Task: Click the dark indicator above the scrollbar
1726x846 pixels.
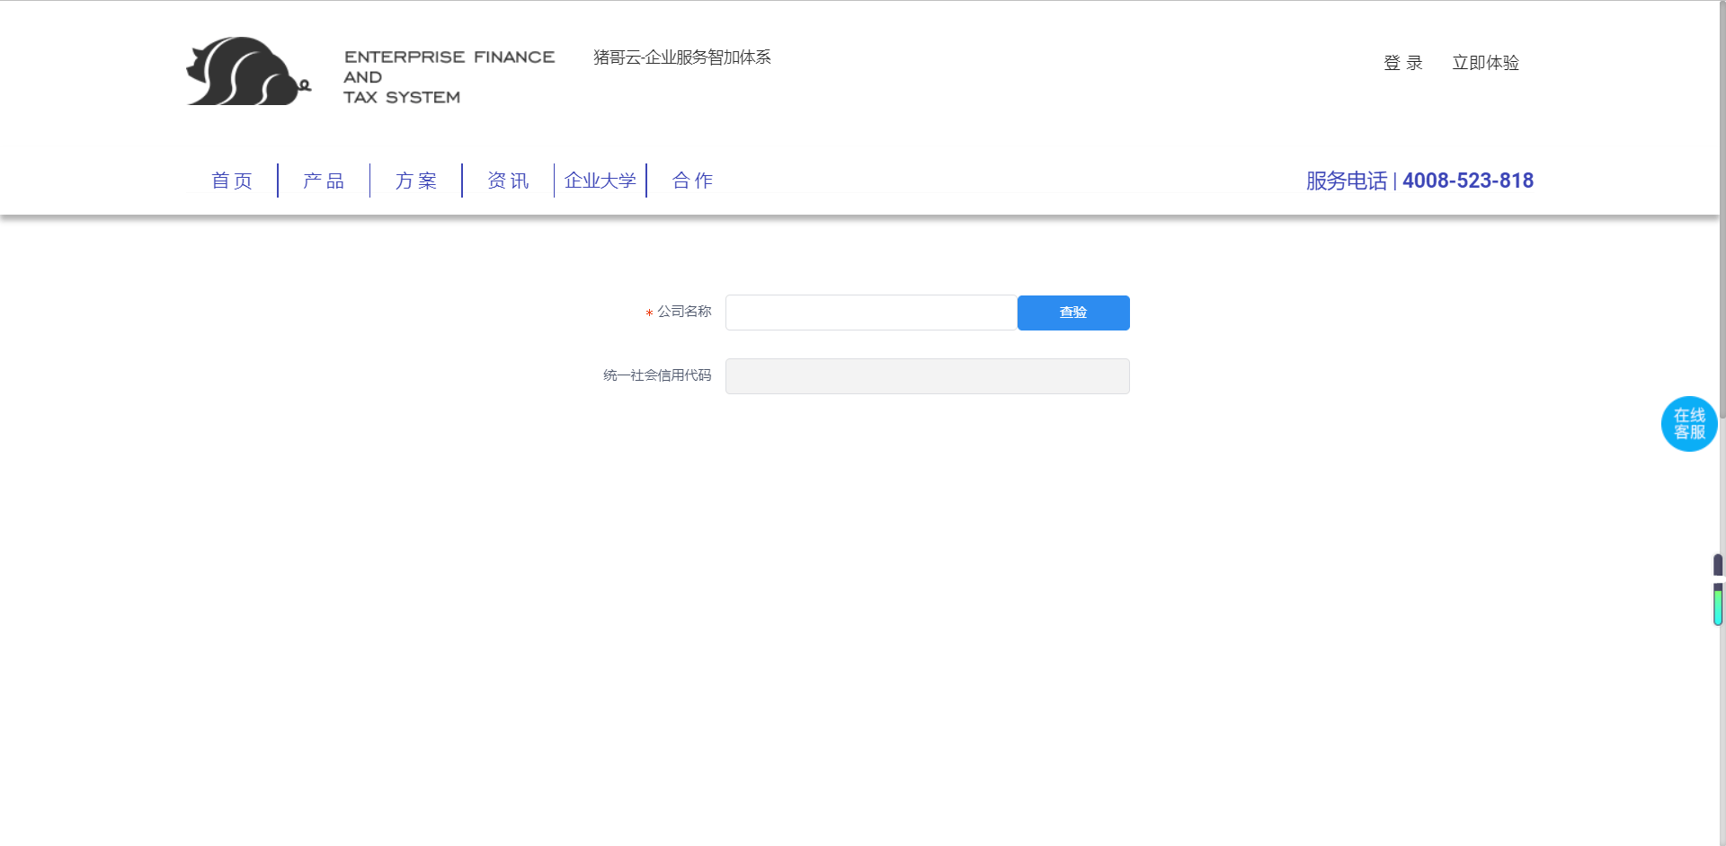Action: point(1718,564)
